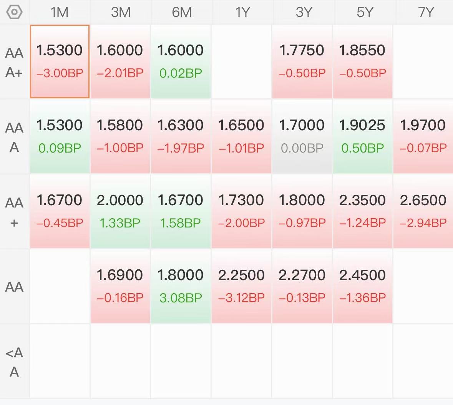The height and width of the screenshot is (405, 453).
Task: Open the hexagon settings icon
Action: click(14, 12)
